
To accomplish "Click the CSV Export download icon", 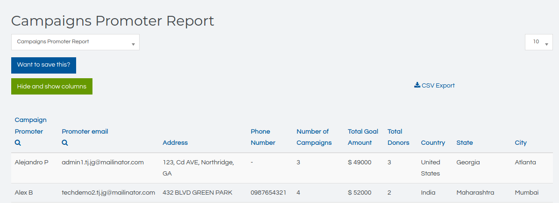I will point(417,85).
